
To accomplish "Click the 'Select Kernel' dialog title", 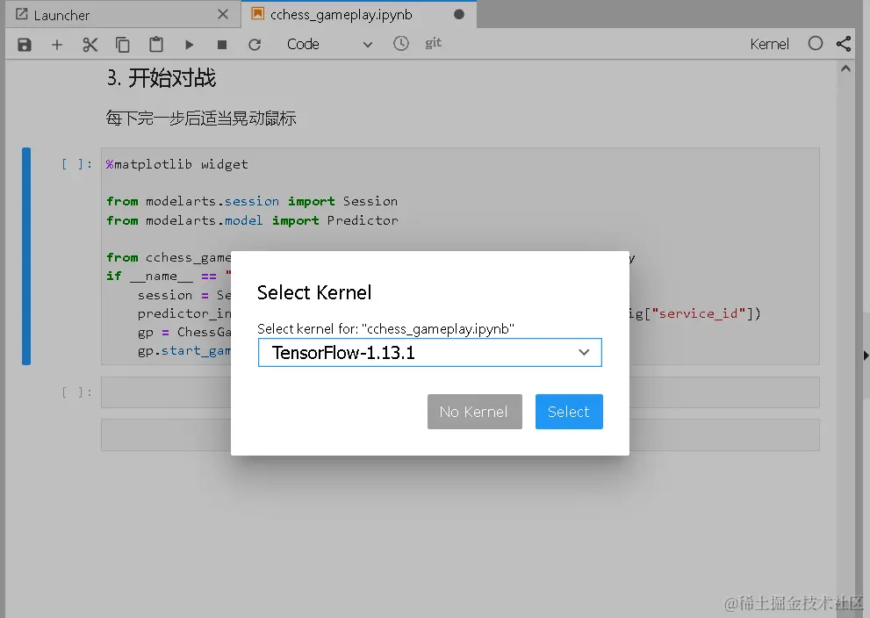I will (x=314, y=292).
